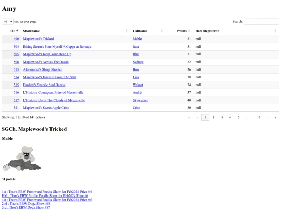281x210 pixels.
Task: Click the Blue callname link
Action: [136, 54]
